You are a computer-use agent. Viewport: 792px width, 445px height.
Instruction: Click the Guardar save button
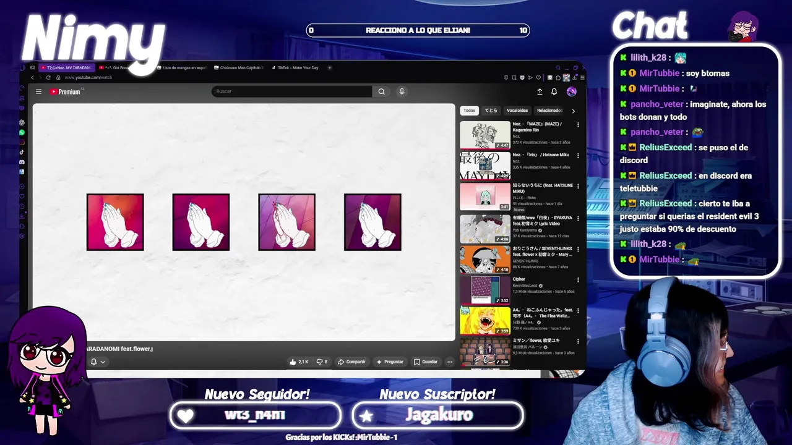click(426, 362)
